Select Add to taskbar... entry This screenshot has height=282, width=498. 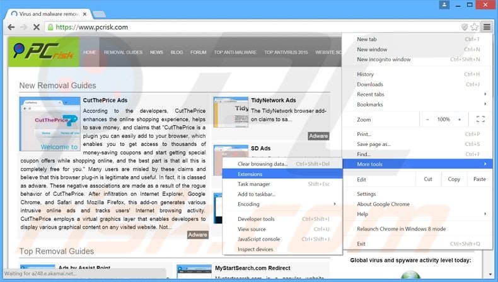click(282, 194)
